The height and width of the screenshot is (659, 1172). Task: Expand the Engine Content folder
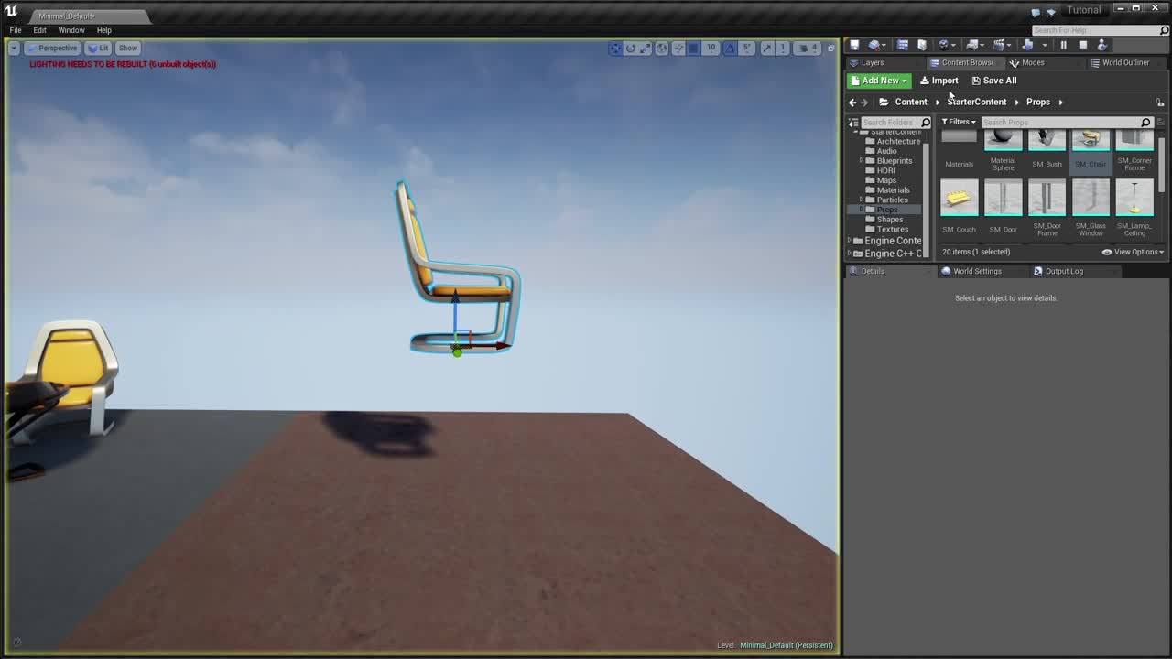849,241
